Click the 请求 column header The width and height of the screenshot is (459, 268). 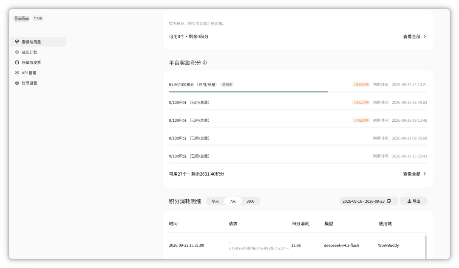[x=233, y=223]
